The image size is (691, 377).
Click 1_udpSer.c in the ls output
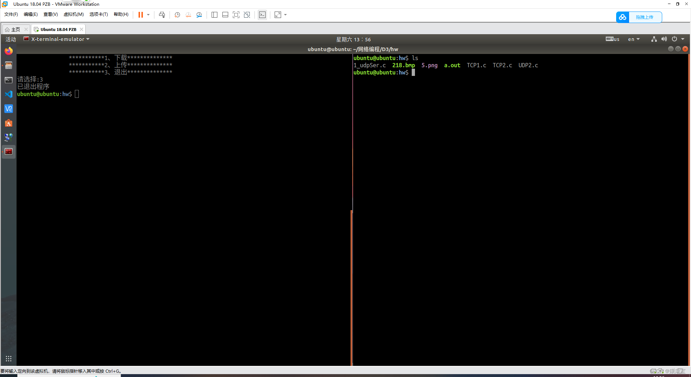370,65
